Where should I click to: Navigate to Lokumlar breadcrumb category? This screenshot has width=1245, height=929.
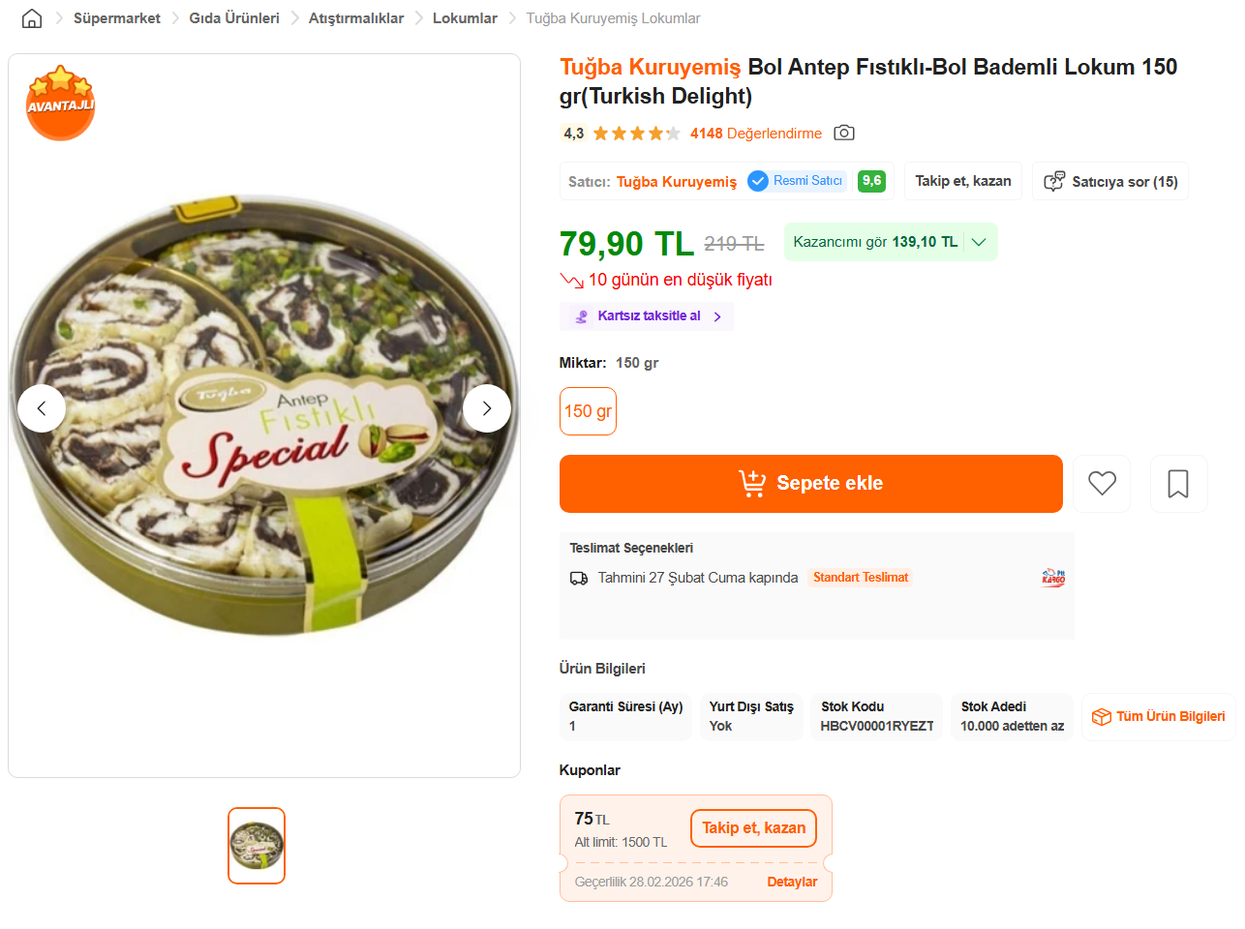[465, 18]
